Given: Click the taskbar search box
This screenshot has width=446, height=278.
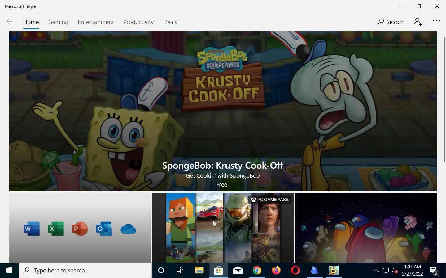Looking at the screenshot, I should pos(85,270).
